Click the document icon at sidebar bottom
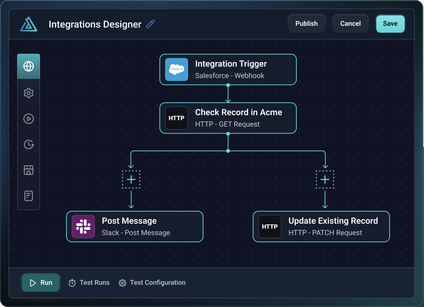Viewport: 424px width, 307px height. coord(29,196)
